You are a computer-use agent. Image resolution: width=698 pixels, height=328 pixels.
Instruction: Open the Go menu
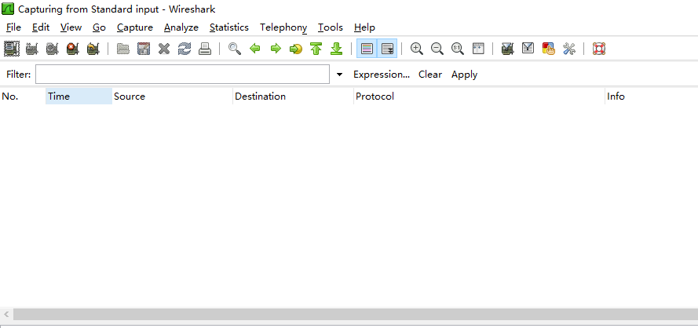tap(99, 27)
